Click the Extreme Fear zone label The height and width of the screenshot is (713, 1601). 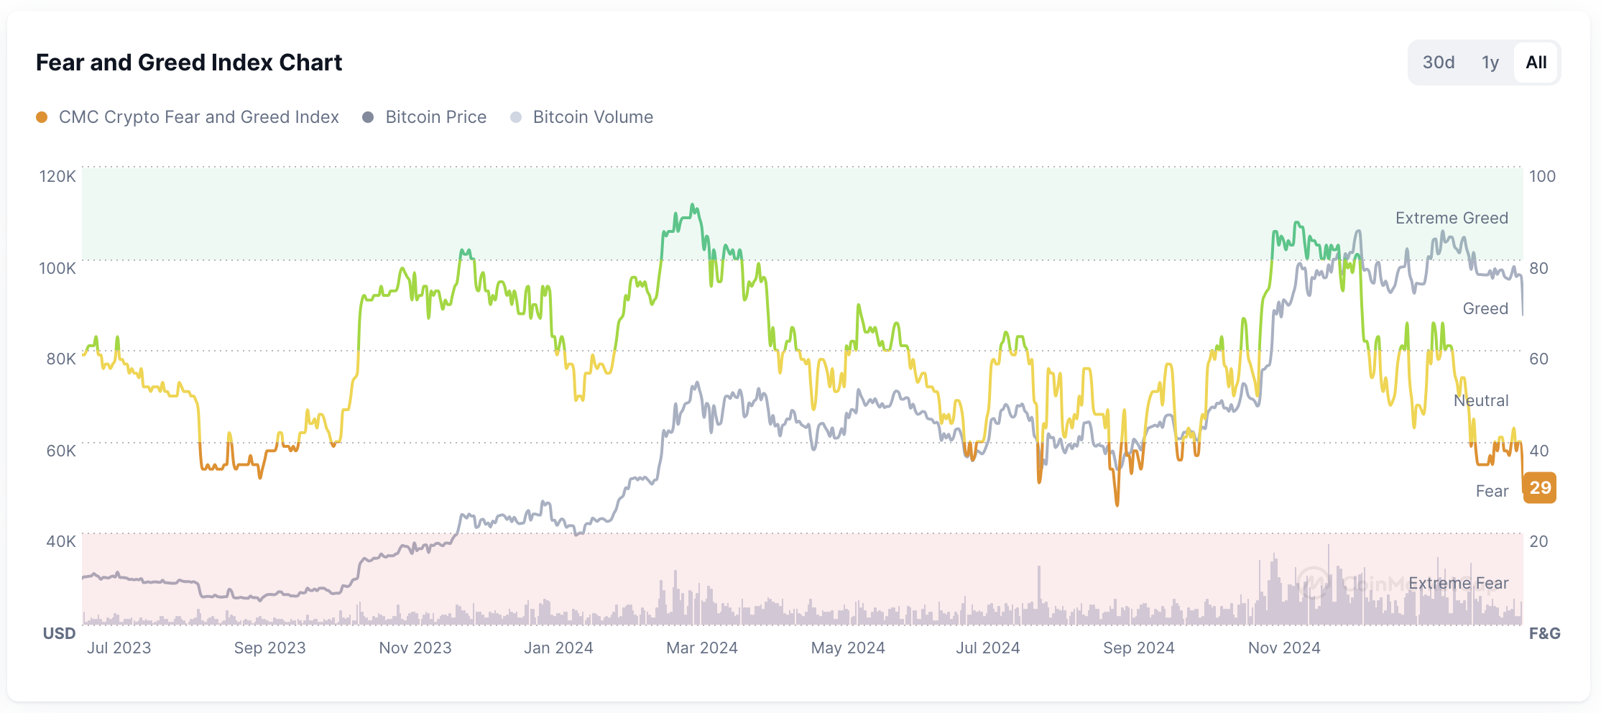(x=1458, y=583)
